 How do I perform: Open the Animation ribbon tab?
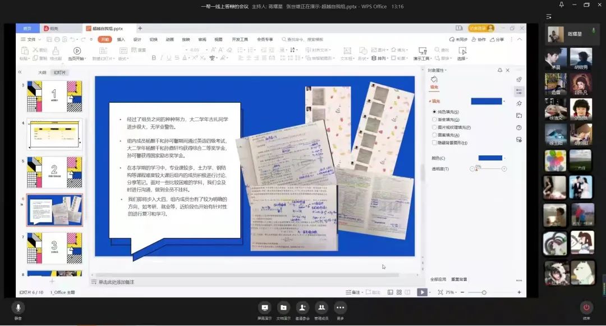169,39
